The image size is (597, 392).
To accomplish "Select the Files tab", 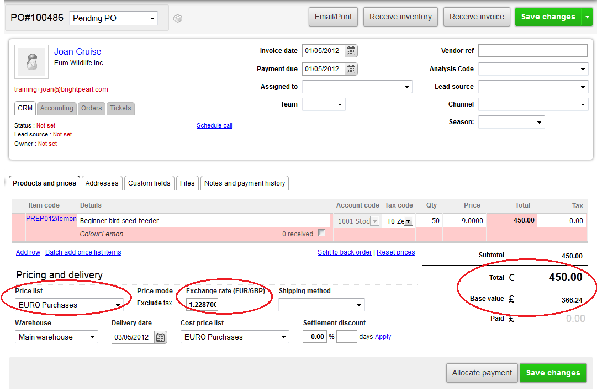I will tap(187, 183).
